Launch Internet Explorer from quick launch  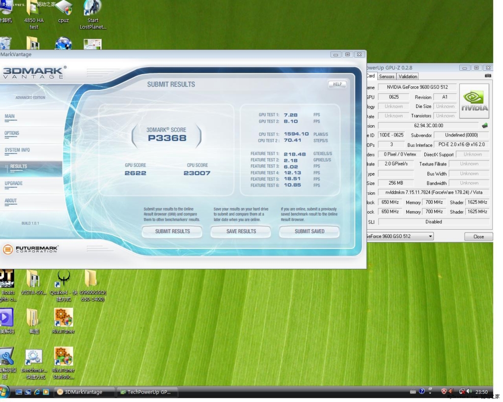click(37, 392)
